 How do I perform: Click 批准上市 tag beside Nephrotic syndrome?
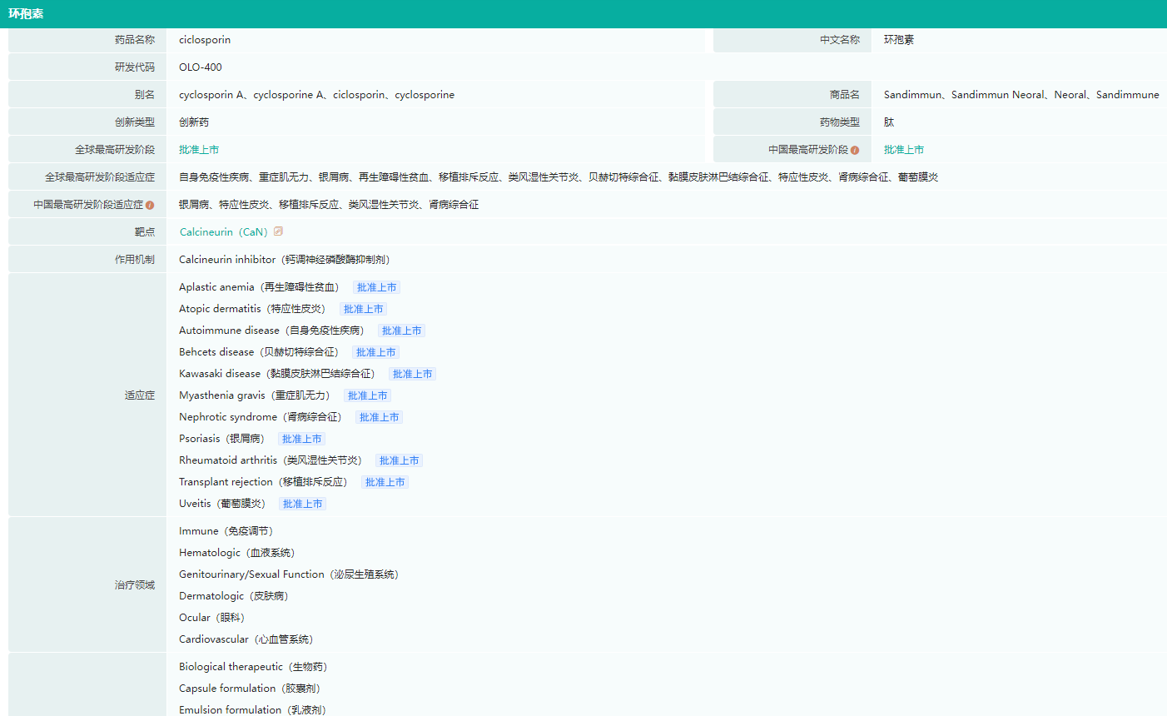coord(379,417)
